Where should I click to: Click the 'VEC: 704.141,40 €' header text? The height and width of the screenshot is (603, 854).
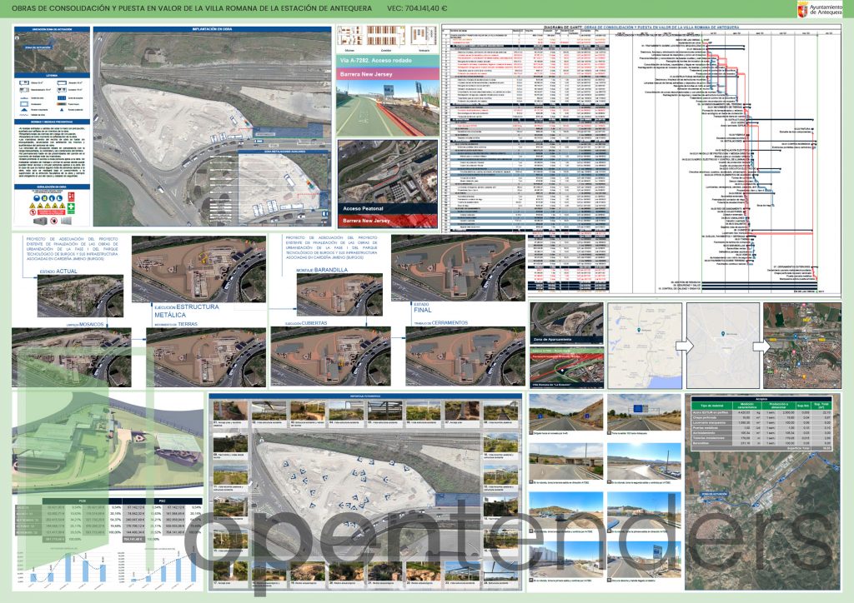pos(417,8)
